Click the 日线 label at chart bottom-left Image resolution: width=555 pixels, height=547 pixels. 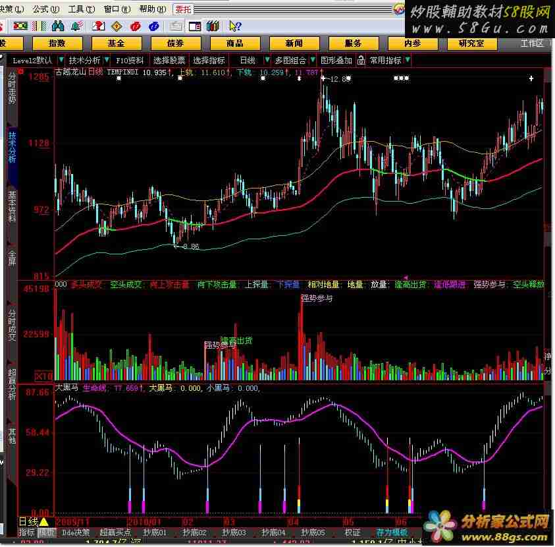tap(28, 521)
